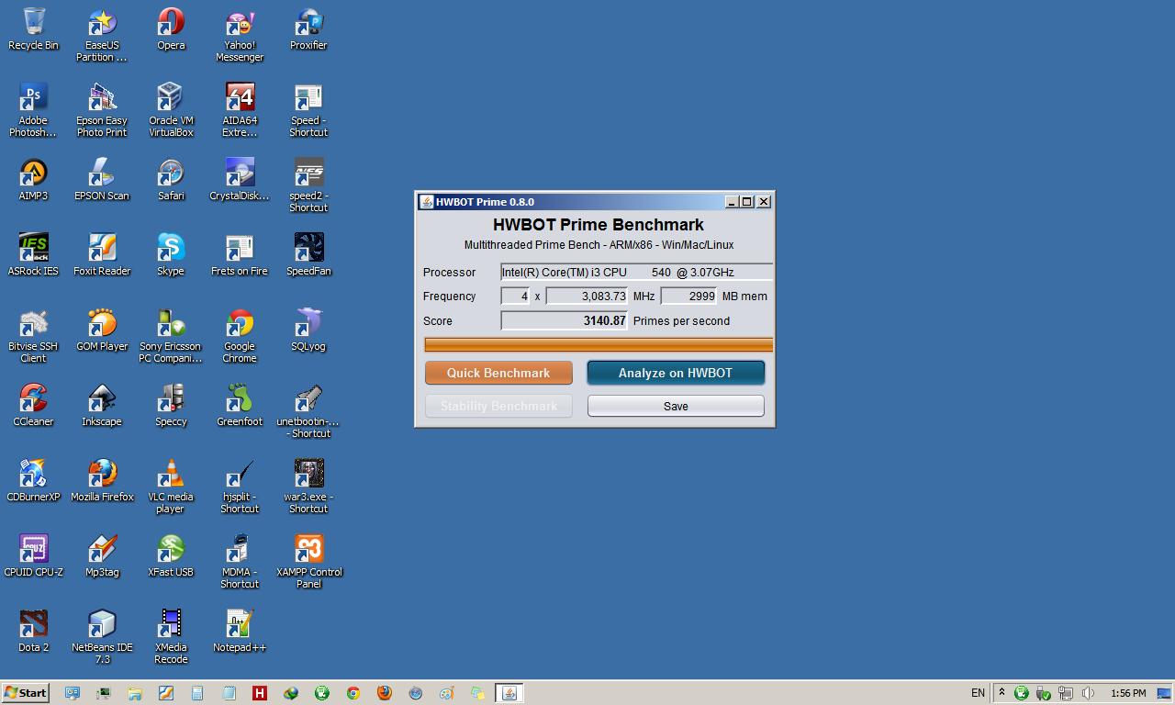Select the Mozilla Firefox desktop icon
The image size is (1175, 705).
pyautogui.click(x=102, y=480)
